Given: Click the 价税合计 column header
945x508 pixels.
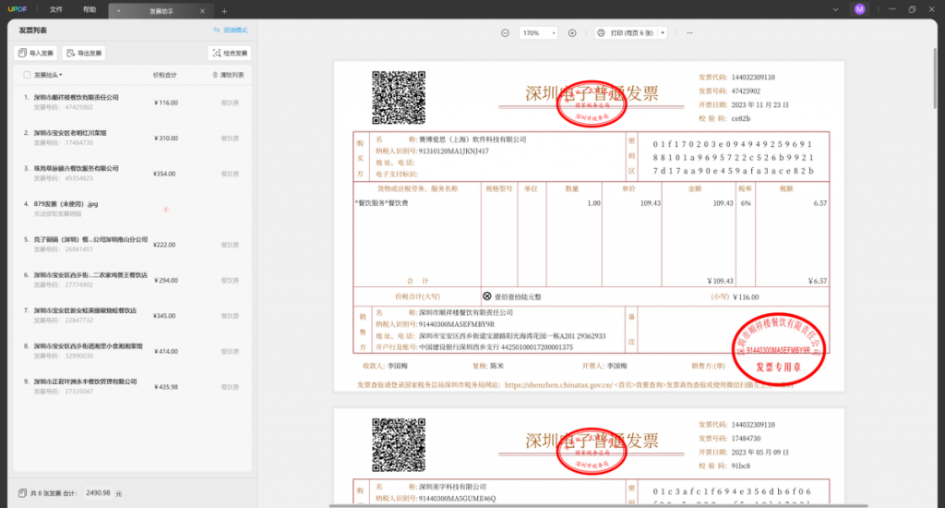Looking at the screenshot, I should tap(164, 75).
